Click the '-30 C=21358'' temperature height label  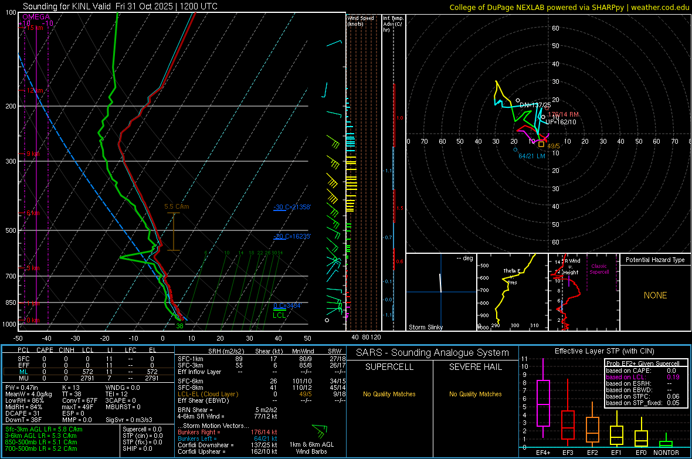292,207
